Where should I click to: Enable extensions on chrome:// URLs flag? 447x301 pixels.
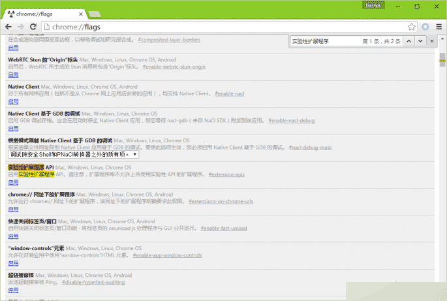(13, 210)
